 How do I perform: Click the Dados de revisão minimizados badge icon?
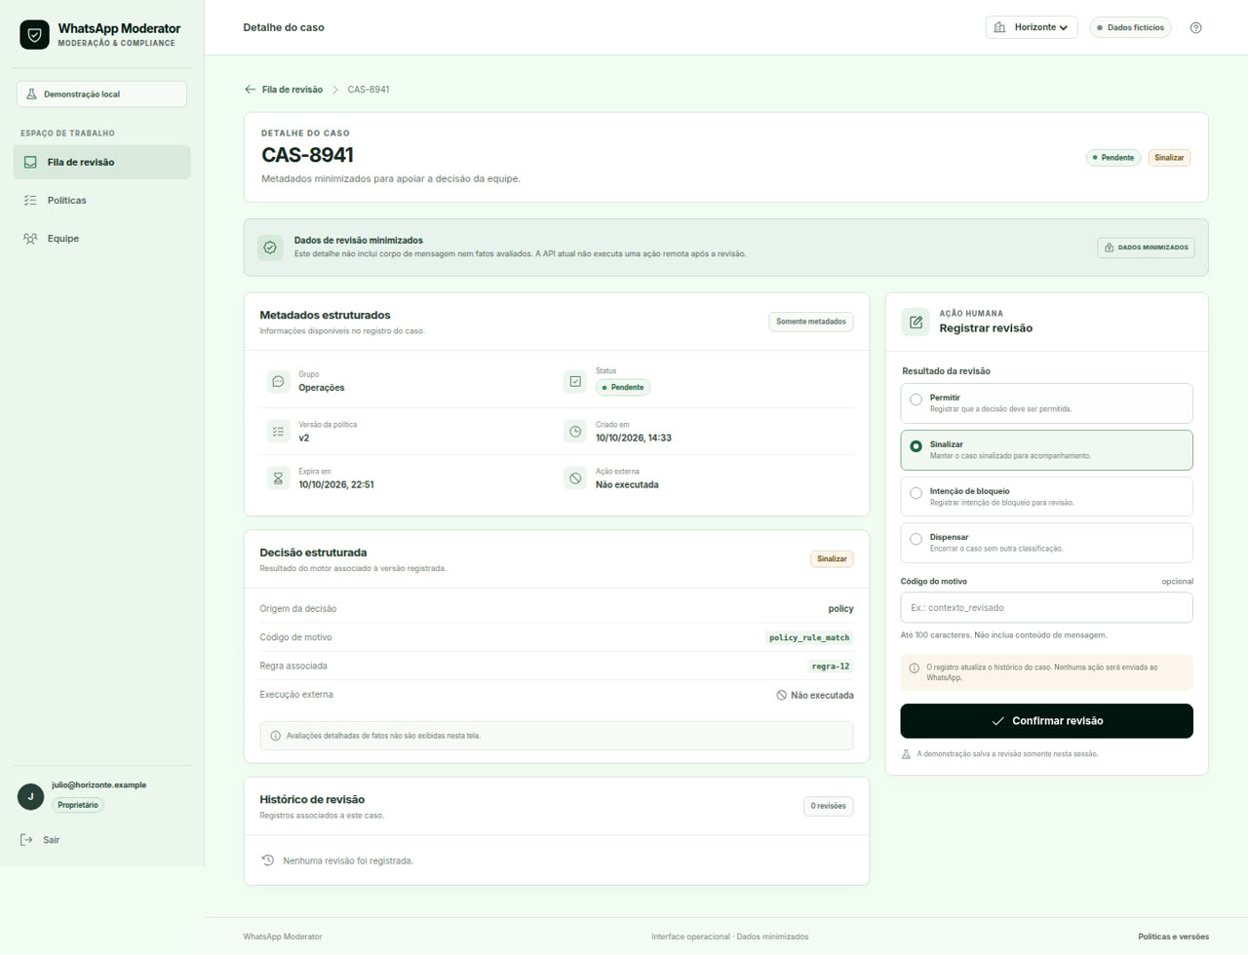[270, 248]
